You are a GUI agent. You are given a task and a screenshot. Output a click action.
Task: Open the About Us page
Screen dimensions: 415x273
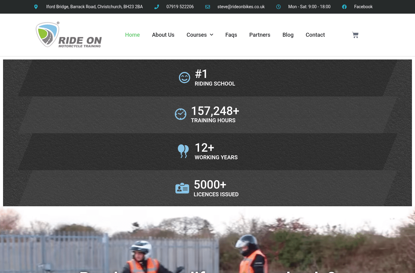pyautogui.click(x=163, y=35)
